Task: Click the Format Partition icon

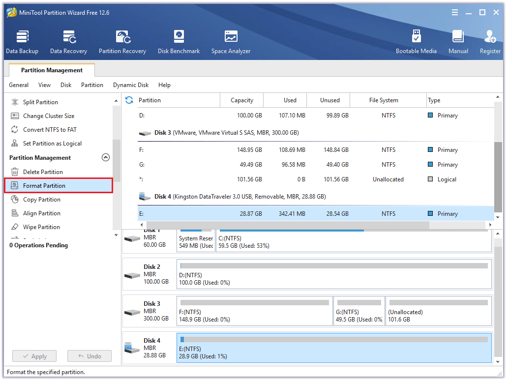Action: 15,185
